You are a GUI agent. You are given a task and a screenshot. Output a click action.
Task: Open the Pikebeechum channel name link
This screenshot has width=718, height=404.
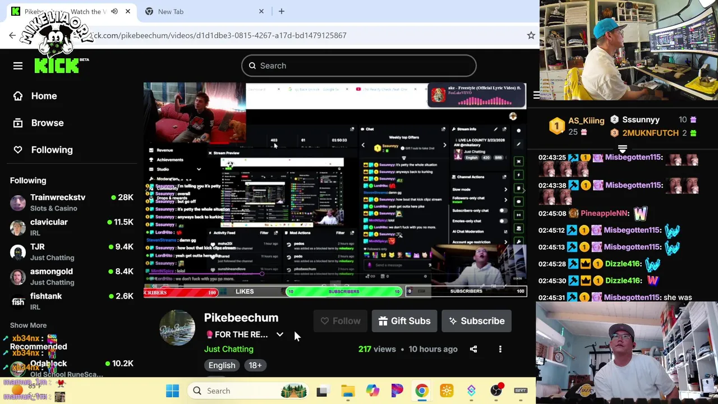241,318
